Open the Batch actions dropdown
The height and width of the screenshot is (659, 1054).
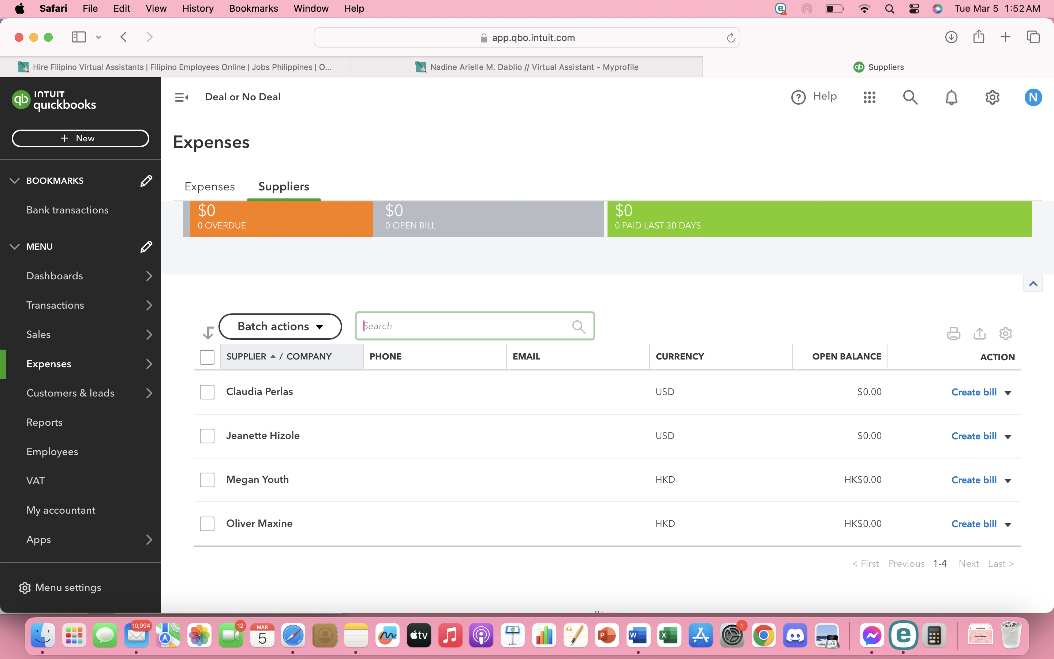[x=280, y=327]
